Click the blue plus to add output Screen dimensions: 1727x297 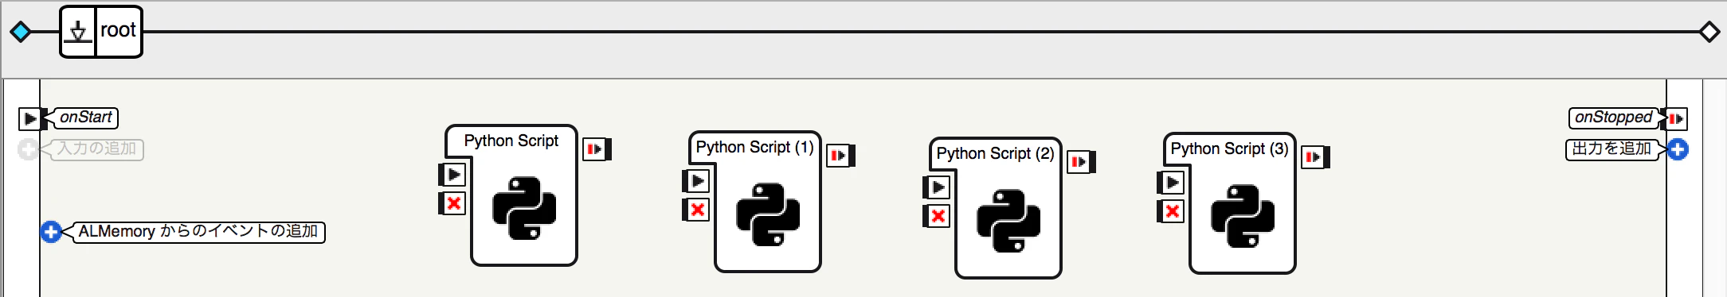1678,149
